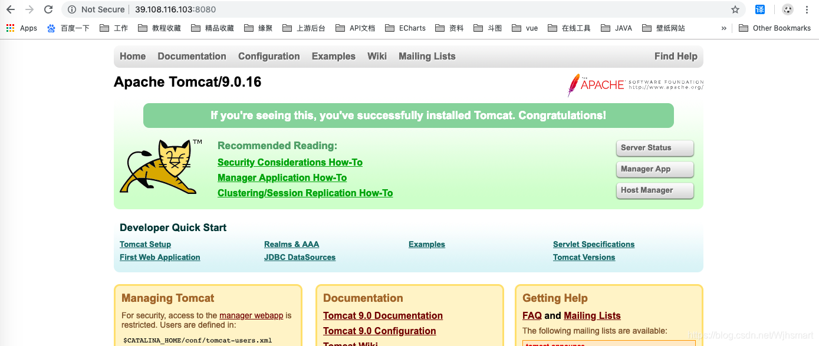Open the Chrome three-dot menu

click(807, 9)
